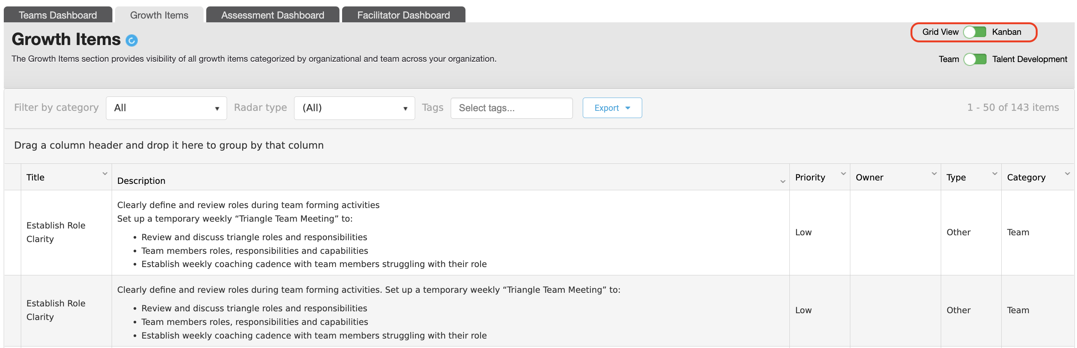Sort by the Title column header

[x=35, y=177]
